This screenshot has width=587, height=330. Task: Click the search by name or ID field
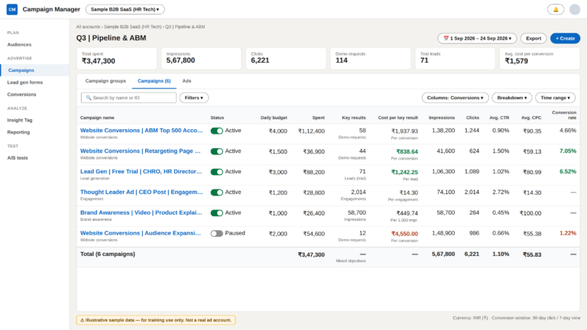pyautogui.click(x=128, y=98)
